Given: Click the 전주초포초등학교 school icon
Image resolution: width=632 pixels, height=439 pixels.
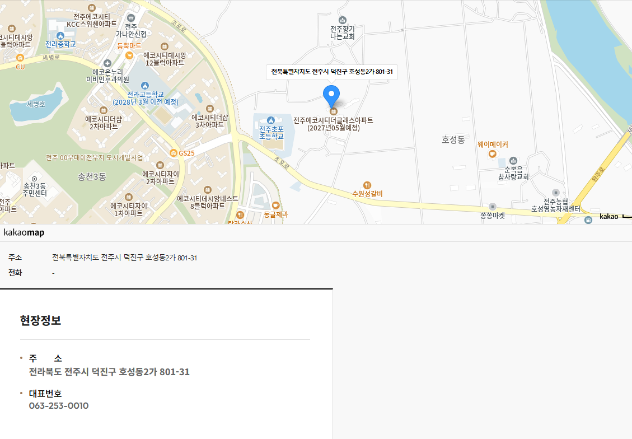Looking at the screenshot, I should 271,120.
